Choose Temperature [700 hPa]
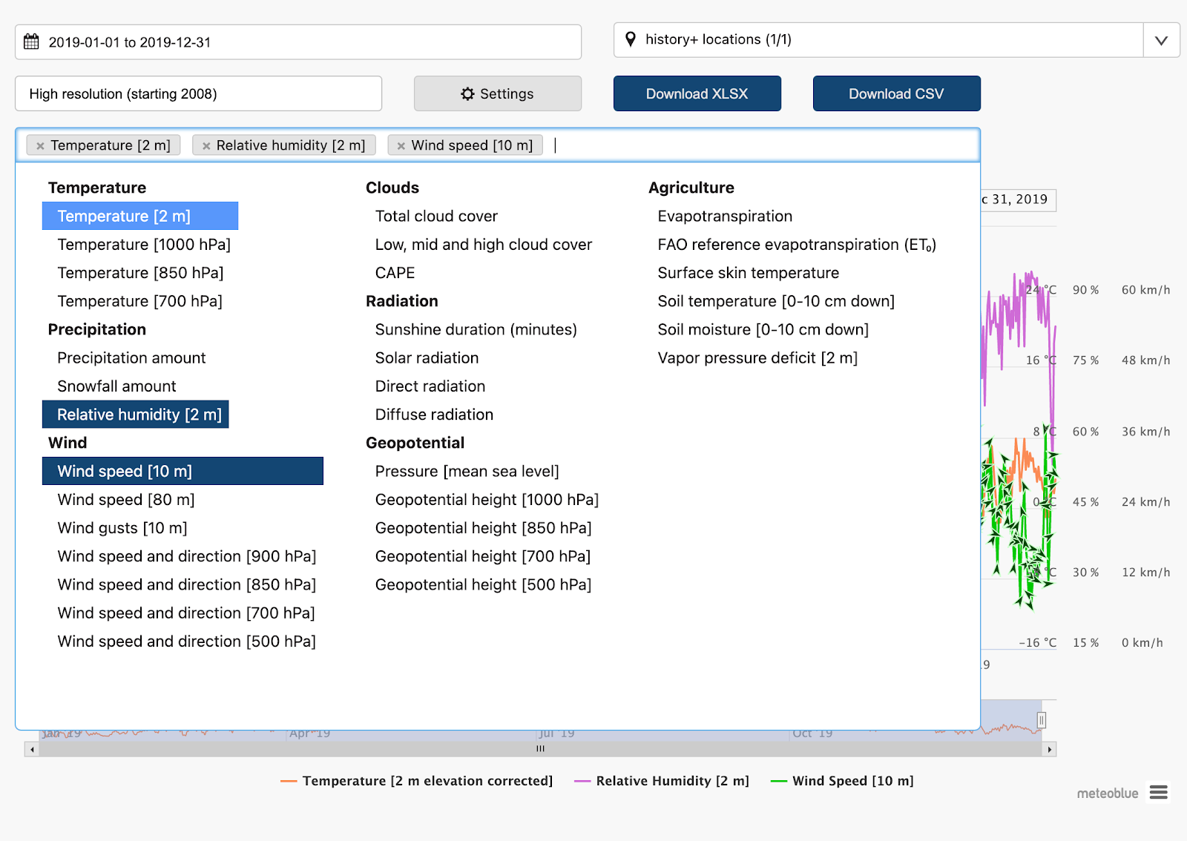Image resolution: width=1187 pixels, height=841 pixels. [x=139, y=301]
